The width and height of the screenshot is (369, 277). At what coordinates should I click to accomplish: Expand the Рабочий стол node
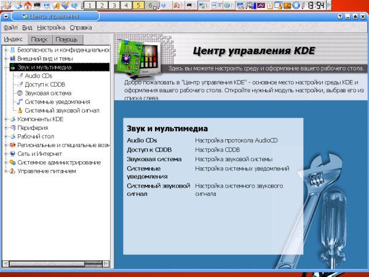[x=6, y=137]
